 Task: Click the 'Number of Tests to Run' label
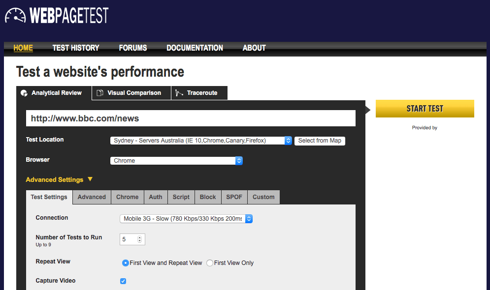pyautogui.click(x=69, y=237)
